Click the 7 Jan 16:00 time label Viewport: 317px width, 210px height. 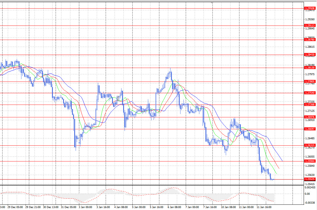tap(210, 207)
